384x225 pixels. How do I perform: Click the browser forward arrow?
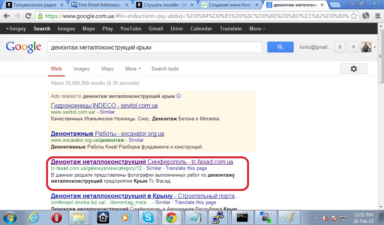(17, 16)
